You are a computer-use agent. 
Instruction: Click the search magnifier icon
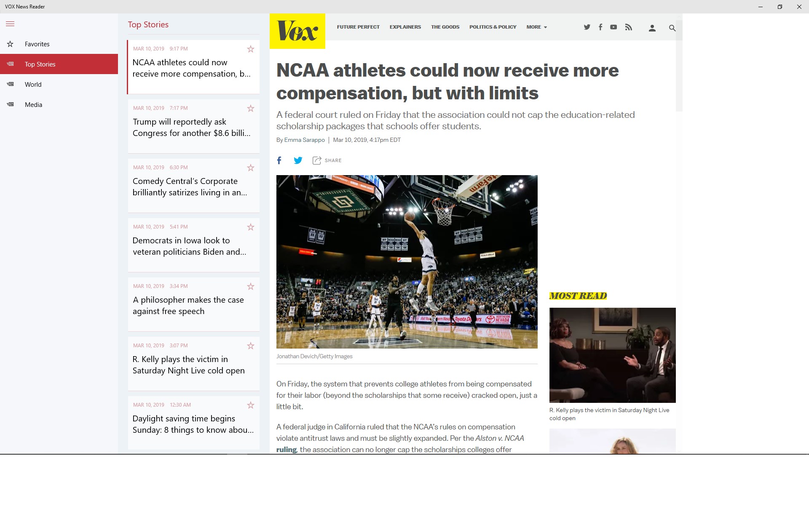pyautogui.click(x=672, y=28)
